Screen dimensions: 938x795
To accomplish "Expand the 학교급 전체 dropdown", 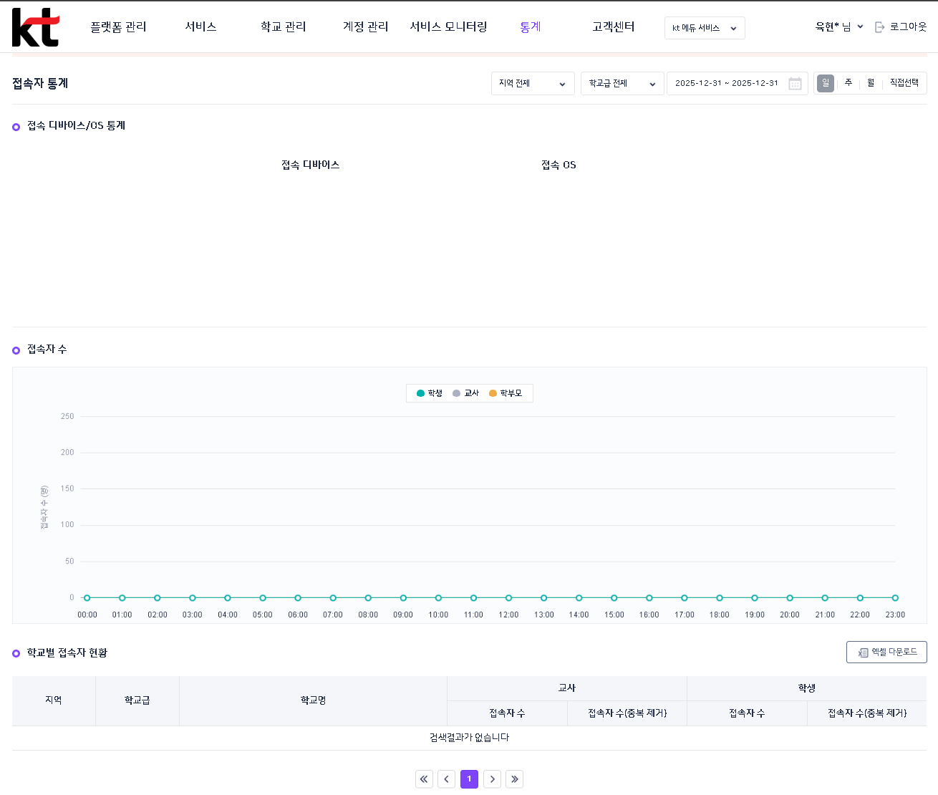I will (622, 84).
